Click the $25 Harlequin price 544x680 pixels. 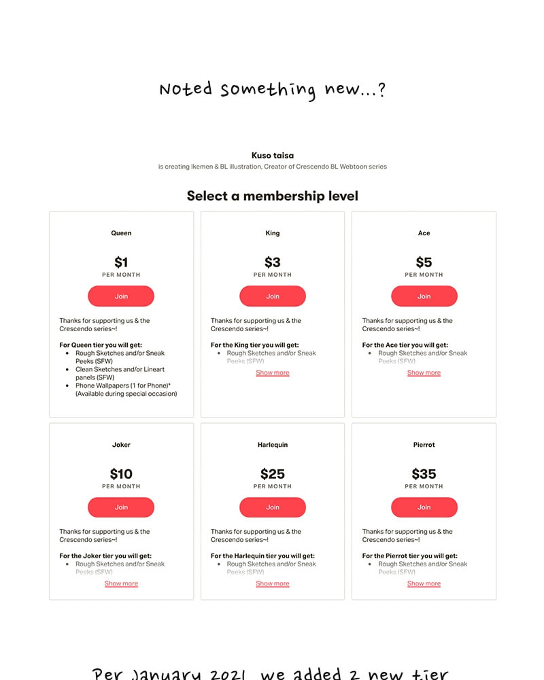click(273, 474)
